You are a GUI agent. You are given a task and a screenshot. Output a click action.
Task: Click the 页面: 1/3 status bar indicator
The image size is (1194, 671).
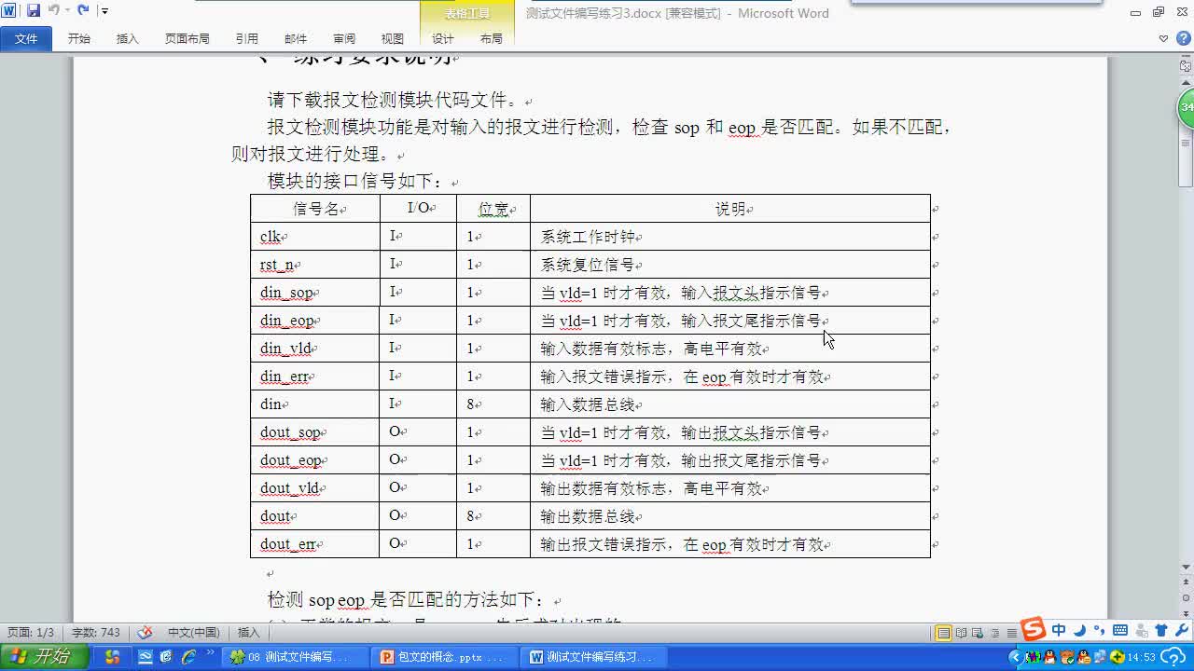31,633
